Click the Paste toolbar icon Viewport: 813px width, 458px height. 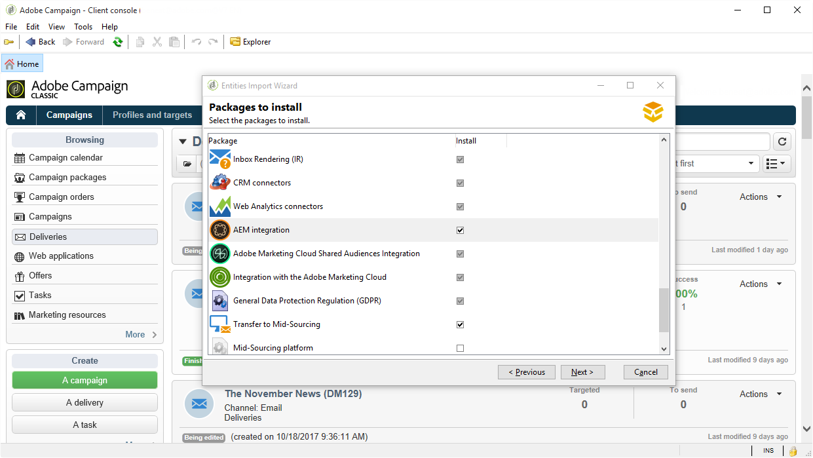click(x=174, y=42)
